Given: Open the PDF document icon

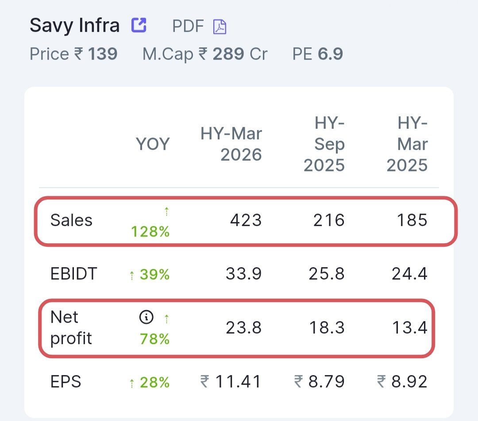Looking at the screenshot, I should [x=220, y=27].
